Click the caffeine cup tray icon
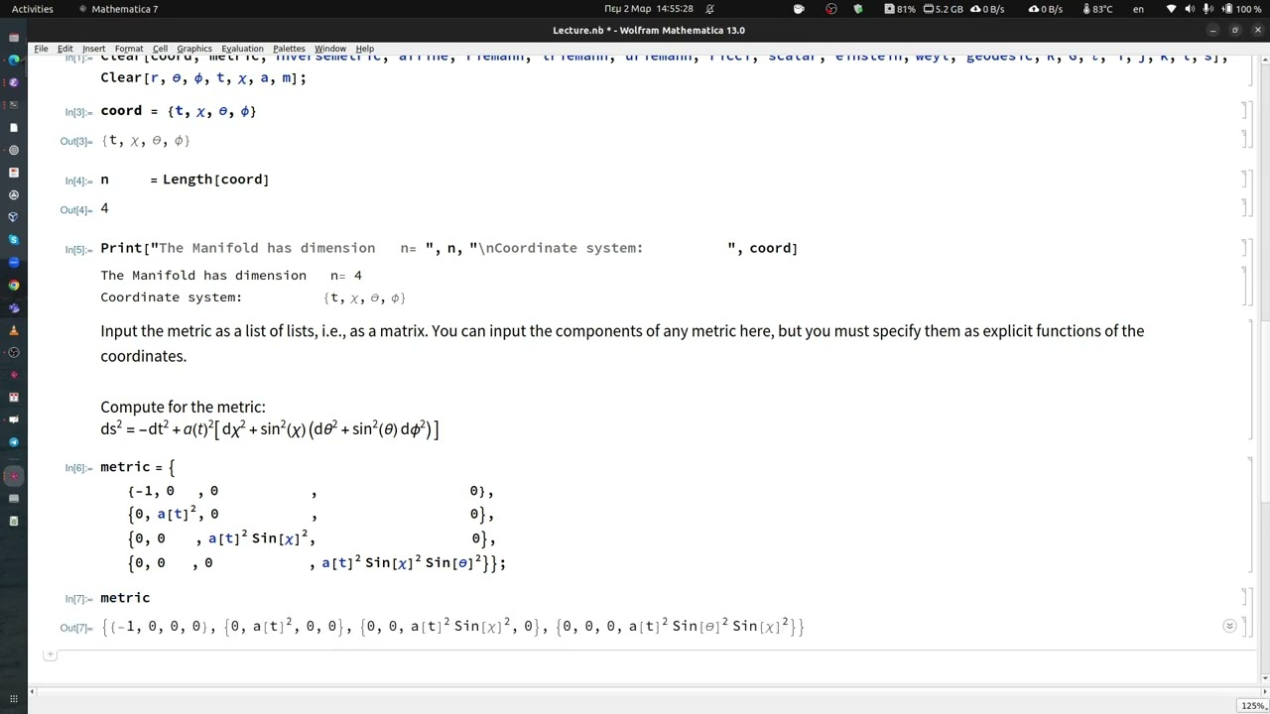Image resolution: width=1270 pixels, height=714 pixels. (x=800, y=9)
